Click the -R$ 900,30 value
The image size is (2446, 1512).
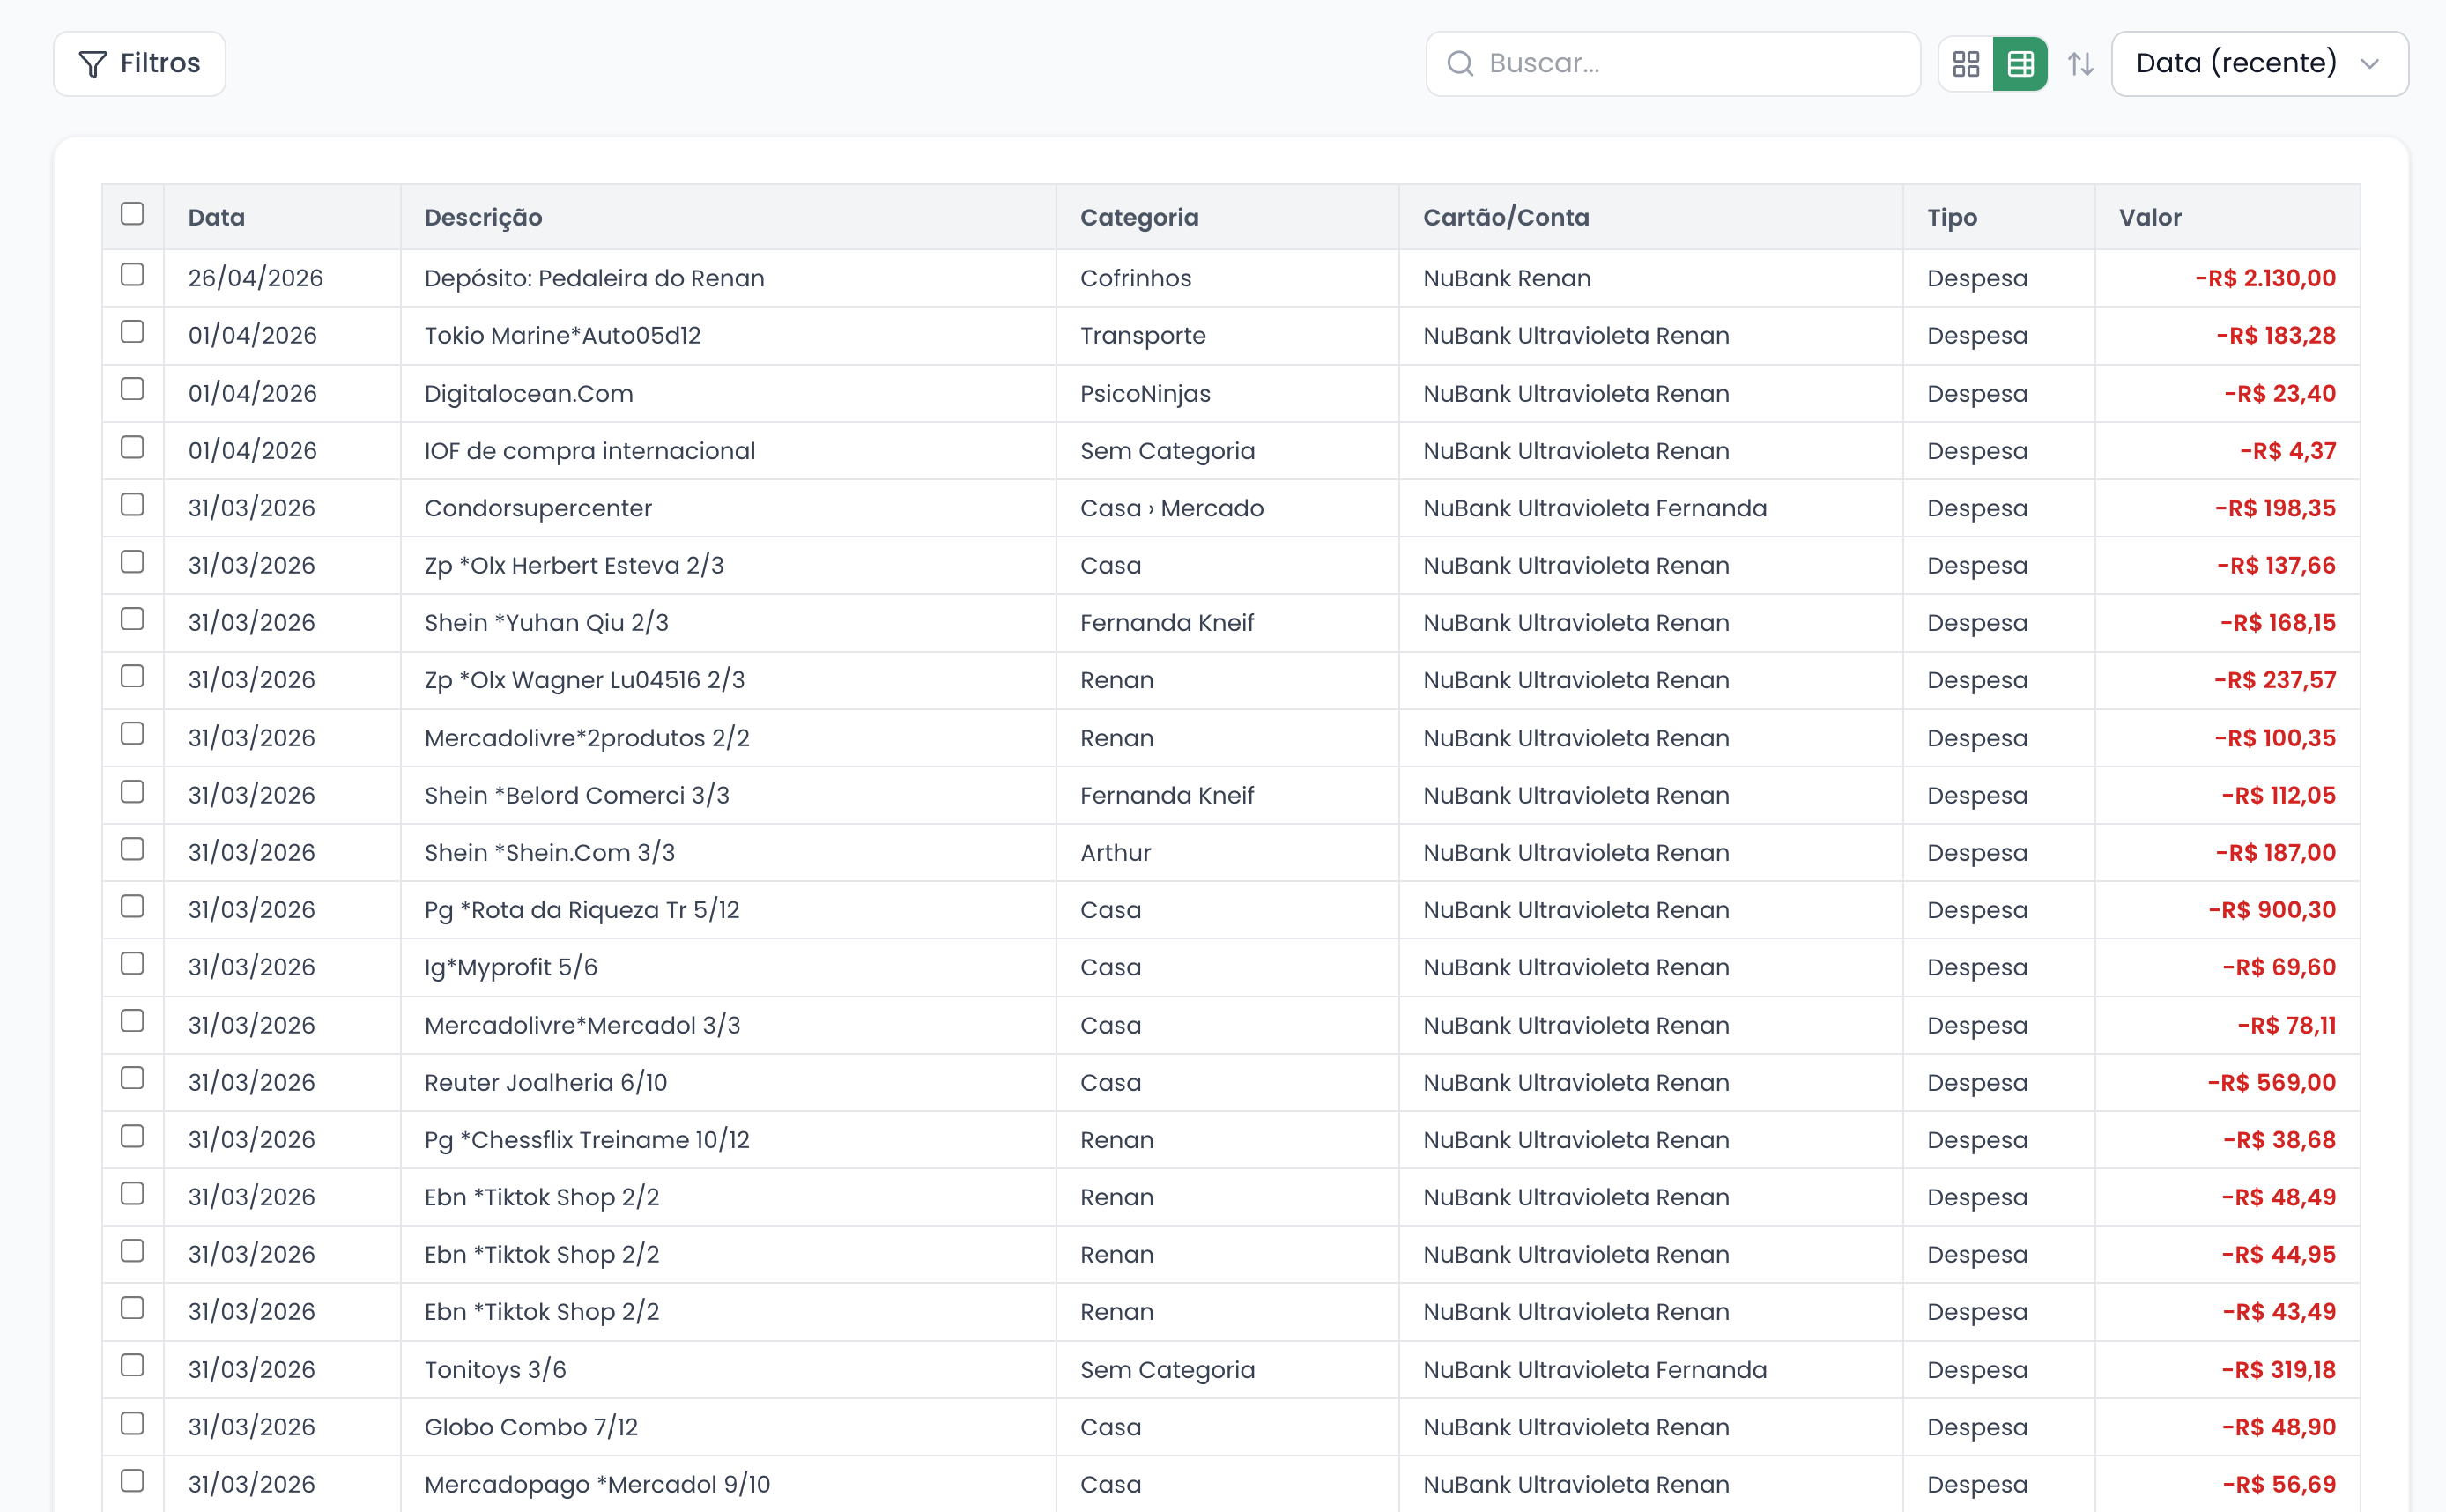click(2271, 910)
